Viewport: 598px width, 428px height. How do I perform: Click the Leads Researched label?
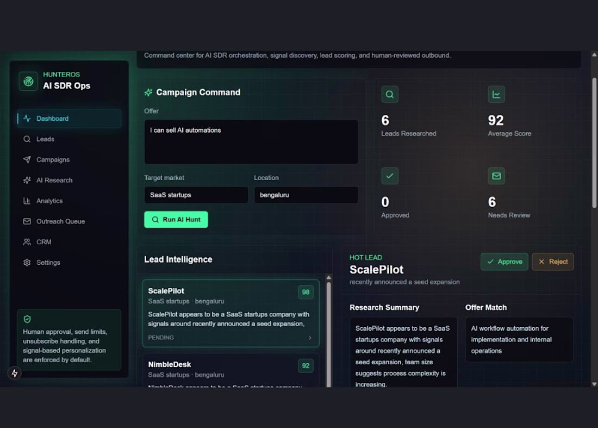tap(408, 133)
